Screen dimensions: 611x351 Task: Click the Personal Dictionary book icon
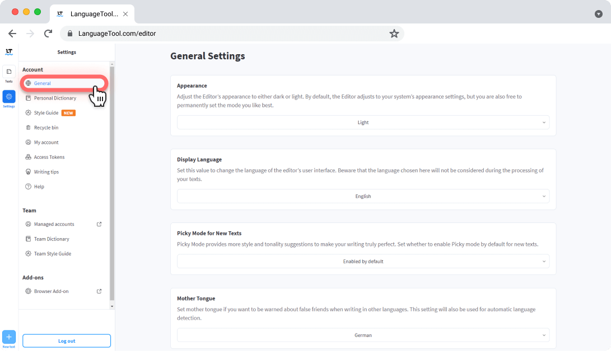[28, 98]
